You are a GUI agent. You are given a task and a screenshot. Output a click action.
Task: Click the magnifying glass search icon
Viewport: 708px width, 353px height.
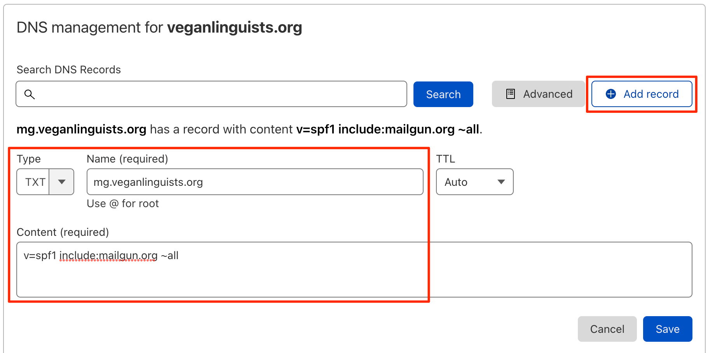pyautogui.click(x=30, y=94)
